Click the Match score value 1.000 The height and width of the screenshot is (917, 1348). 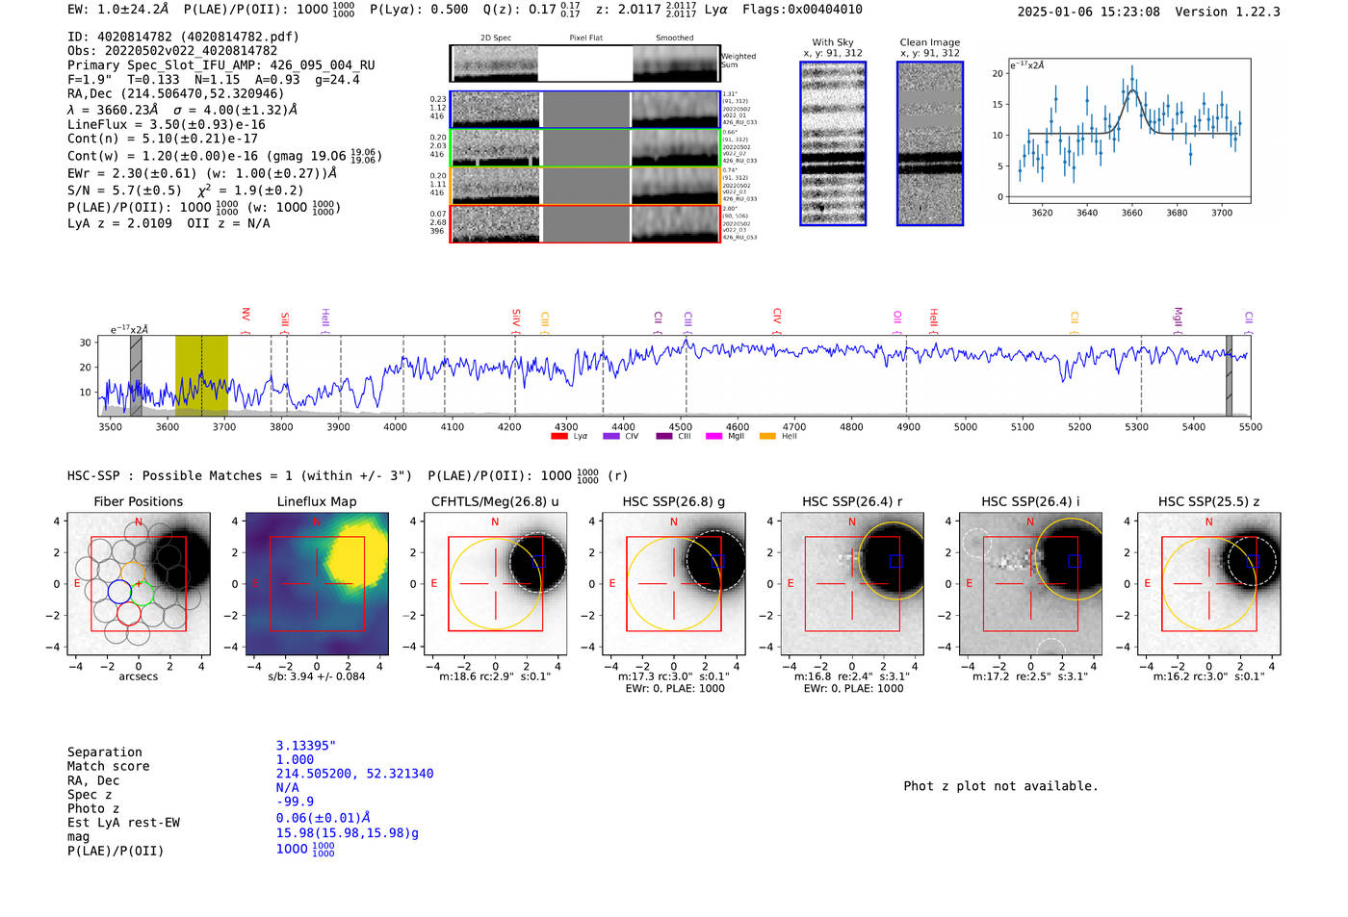click(x=296, y=759)
